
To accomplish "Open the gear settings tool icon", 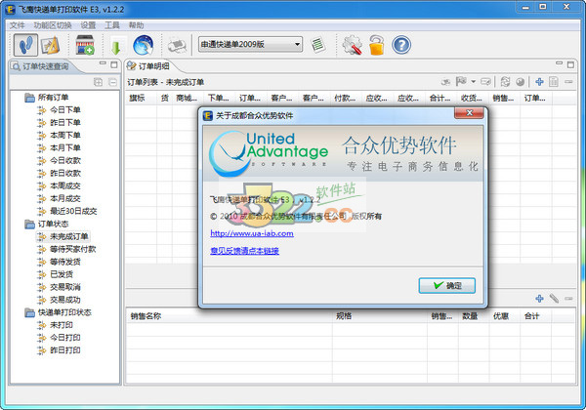I will (x=352, y=45).
